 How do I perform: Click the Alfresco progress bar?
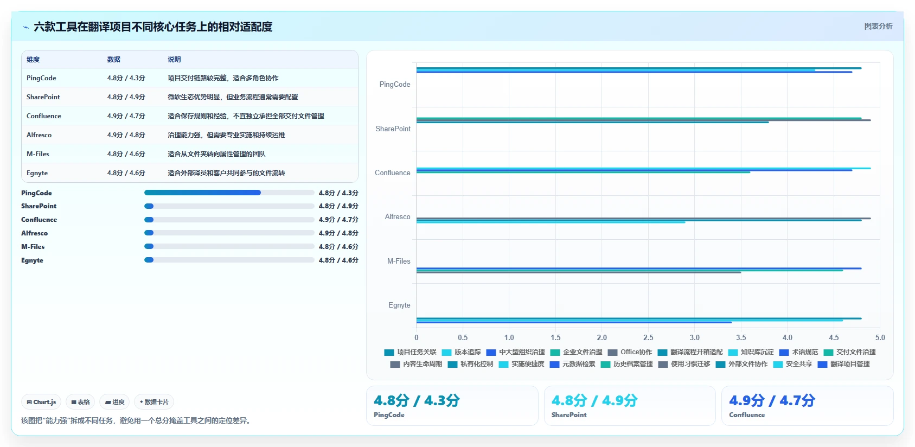tap(229, 233)
